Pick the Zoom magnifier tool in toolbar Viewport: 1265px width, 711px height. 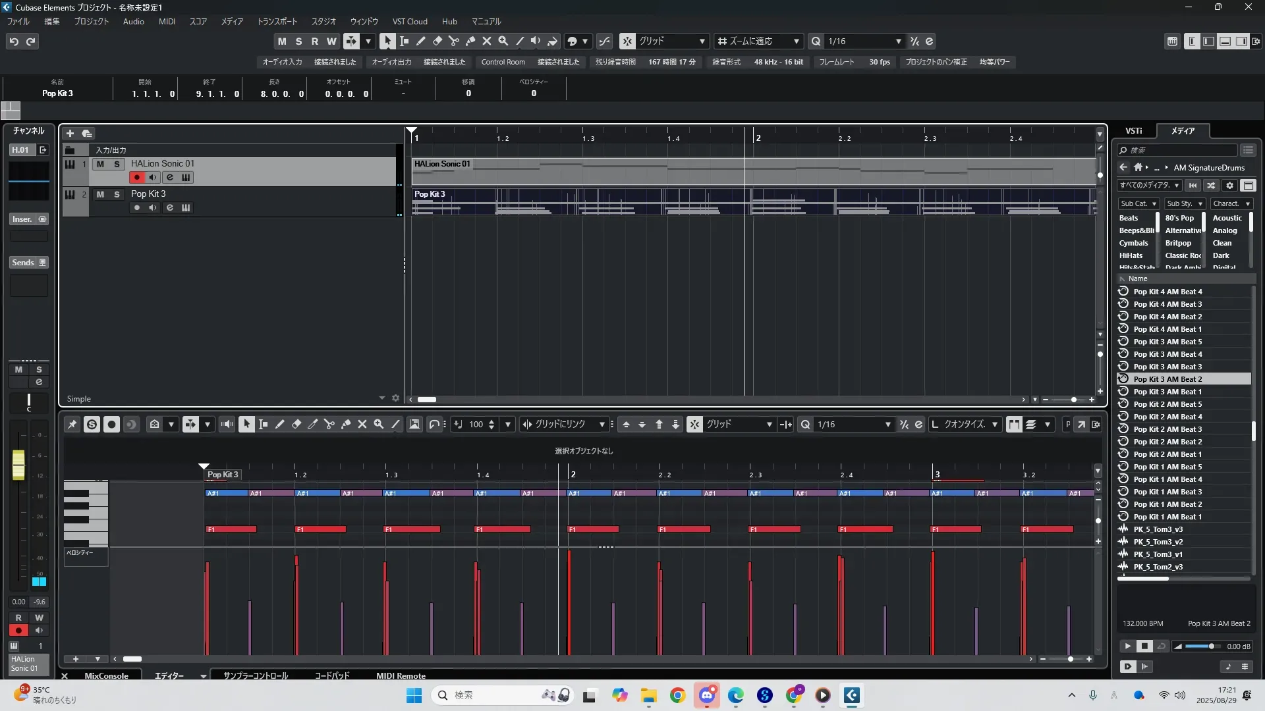click(503, 41)
